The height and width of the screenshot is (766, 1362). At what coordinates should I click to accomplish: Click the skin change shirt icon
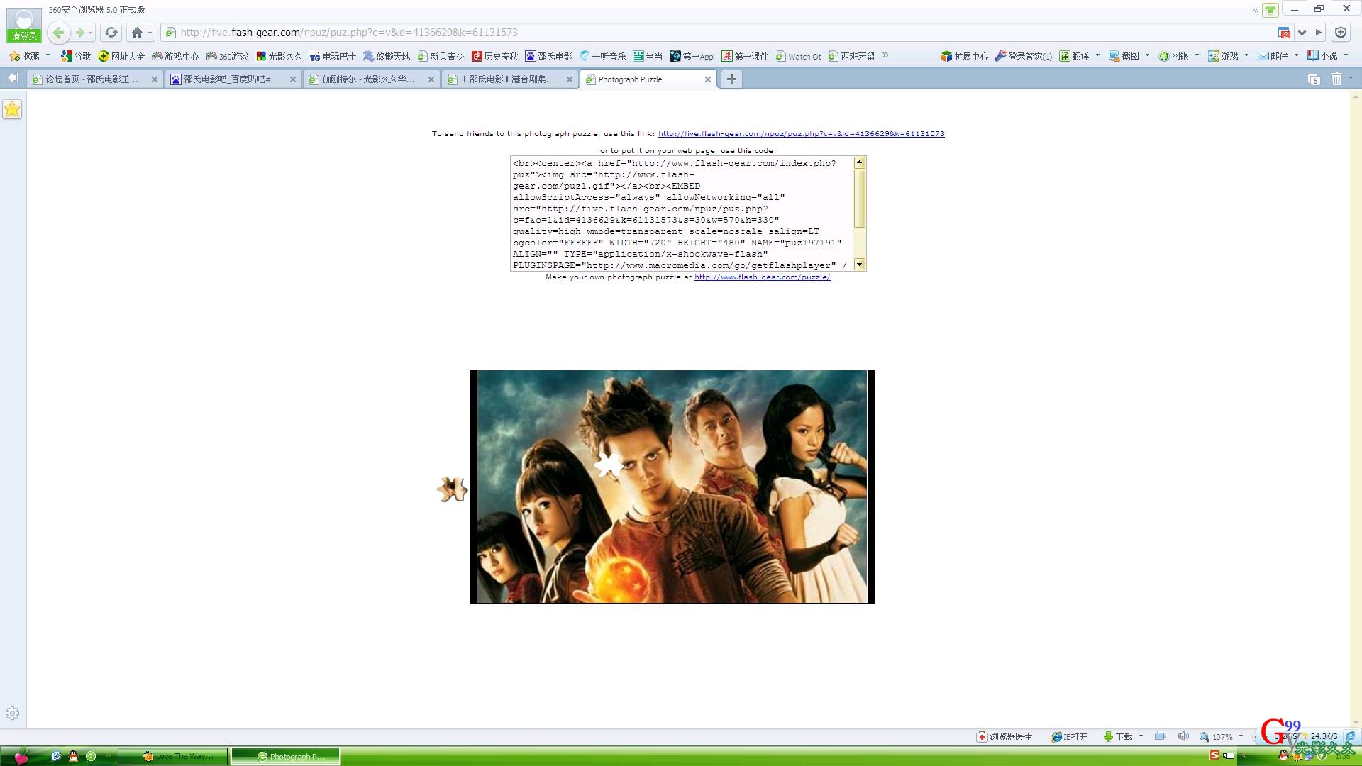pos(1270,10)
